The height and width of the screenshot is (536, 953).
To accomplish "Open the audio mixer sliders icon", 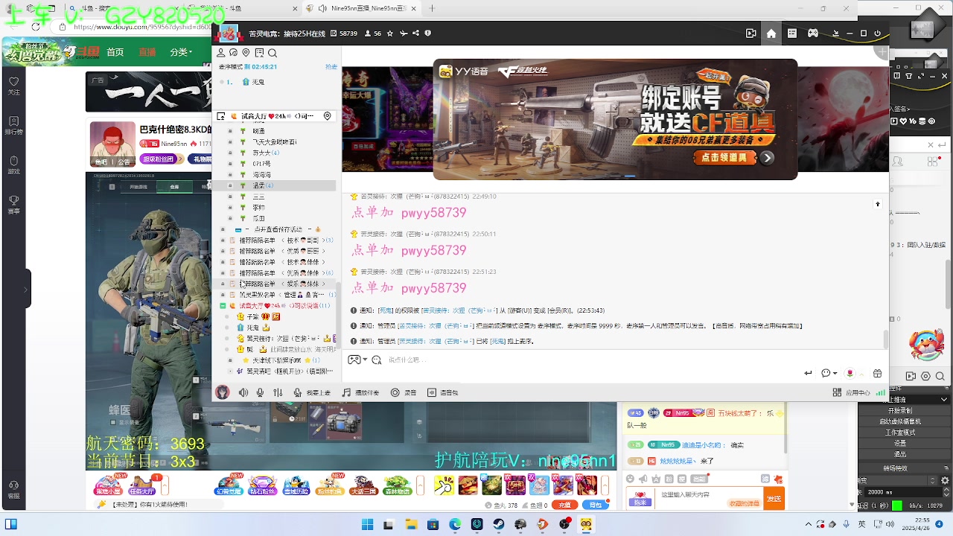I will pyautogui.click(x=278, y=392).
